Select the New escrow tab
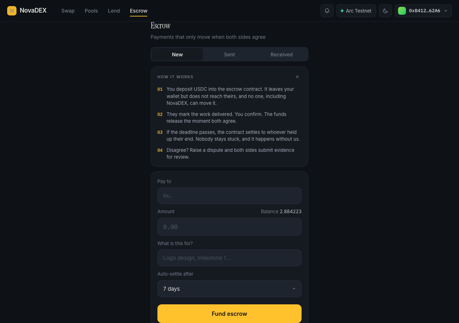The height and width of the screenshot is (323, 459). click(x=177, y=55)
